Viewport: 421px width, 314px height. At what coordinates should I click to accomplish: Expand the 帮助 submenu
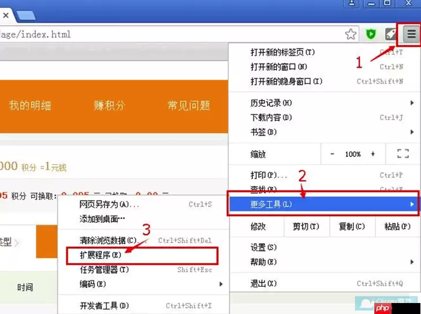point(325,261)
